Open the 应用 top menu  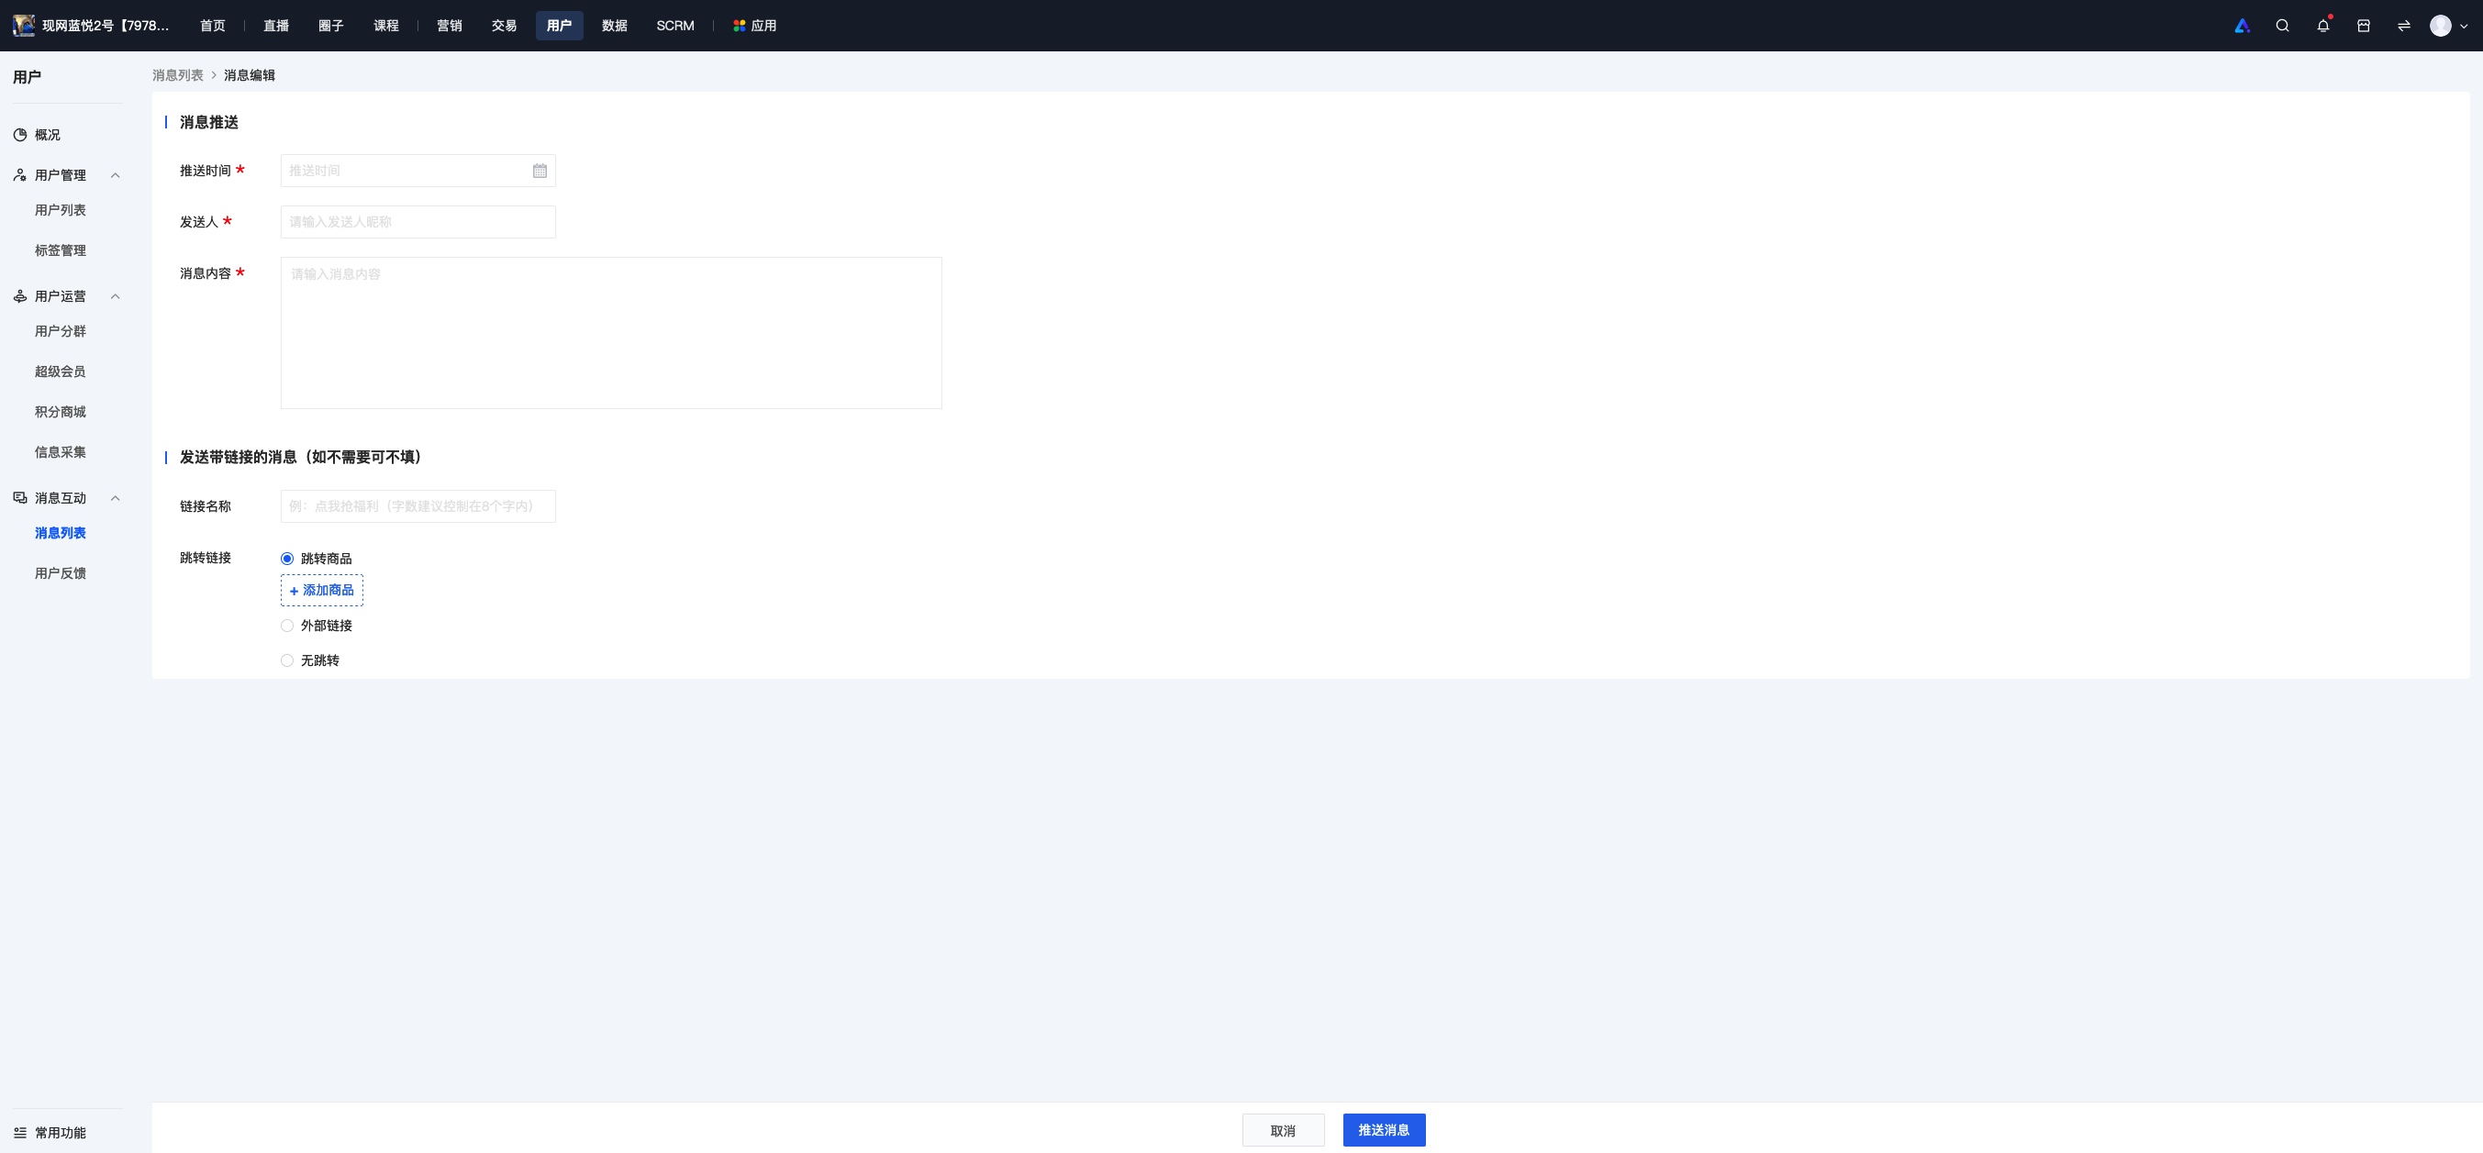(755, 26)
